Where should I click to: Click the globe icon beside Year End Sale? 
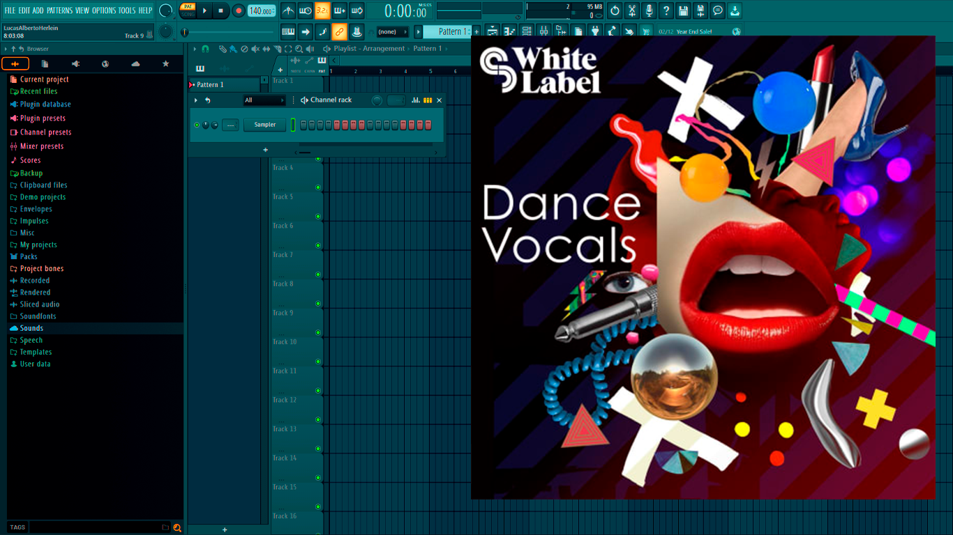[736, 31]
